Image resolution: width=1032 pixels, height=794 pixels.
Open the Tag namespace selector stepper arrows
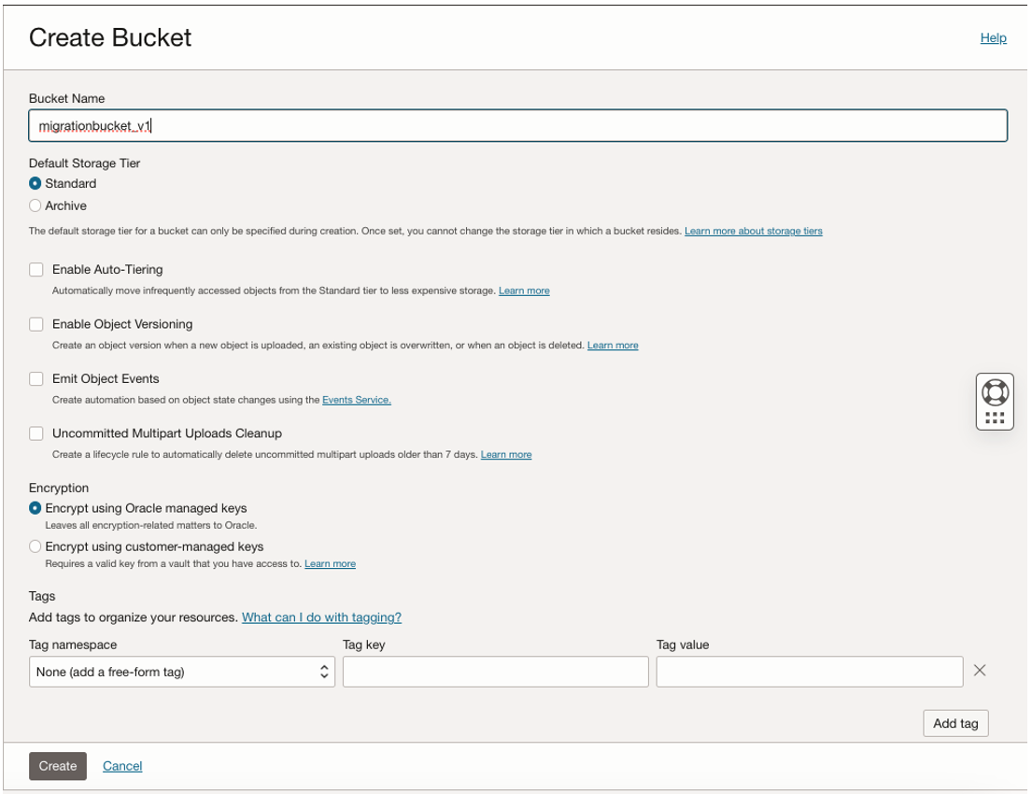tap(324, 671)
